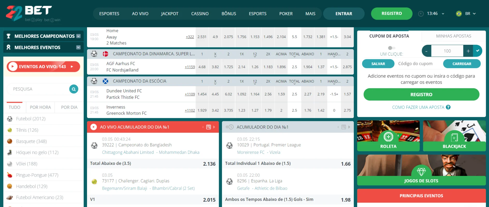
Task: Click the Moreirense FC - Vizela match link
Action: (259, 152)
